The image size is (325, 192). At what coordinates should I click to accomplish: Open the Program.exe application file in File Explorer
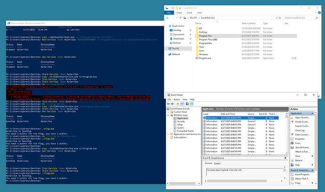205,58
